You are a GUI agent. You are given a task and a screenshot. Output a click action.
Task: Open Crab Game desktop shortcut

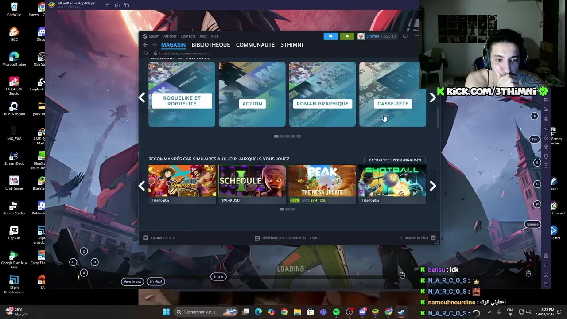pyautogui.click(x=14, y=183)
